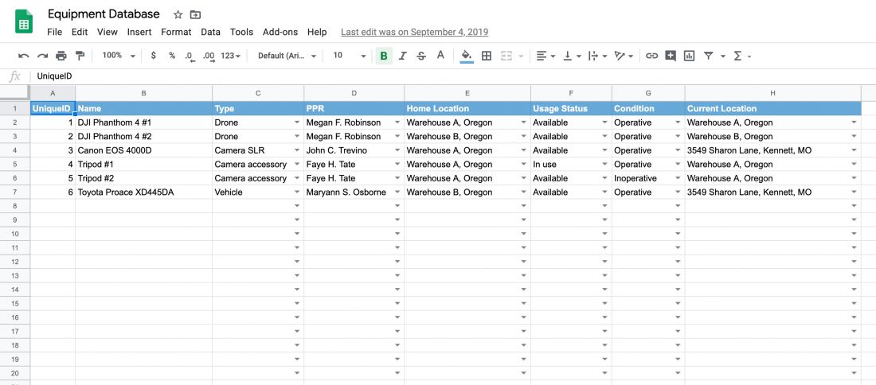Toggle strikethrough formatting
The width and height of the screenshot is (876, 385).
(x=421, y=56)
